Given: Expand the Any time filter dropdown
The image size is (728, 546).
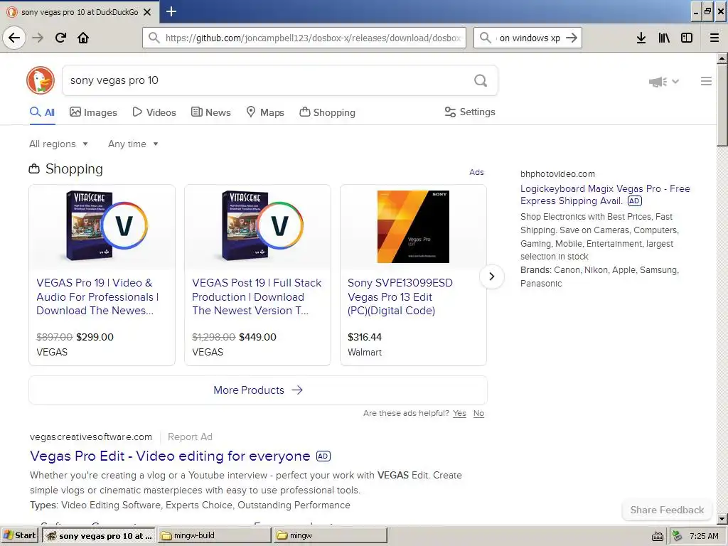Looking at the screenshot, I should [x=133, y=144].
